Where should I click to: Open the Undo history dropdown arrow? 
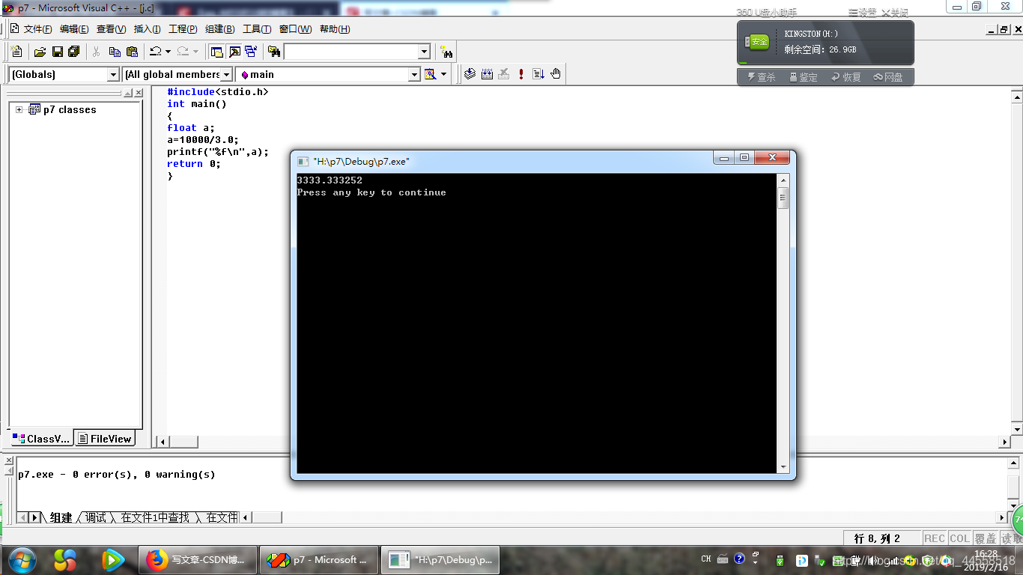pyautogui.click(x=168, y=52)
